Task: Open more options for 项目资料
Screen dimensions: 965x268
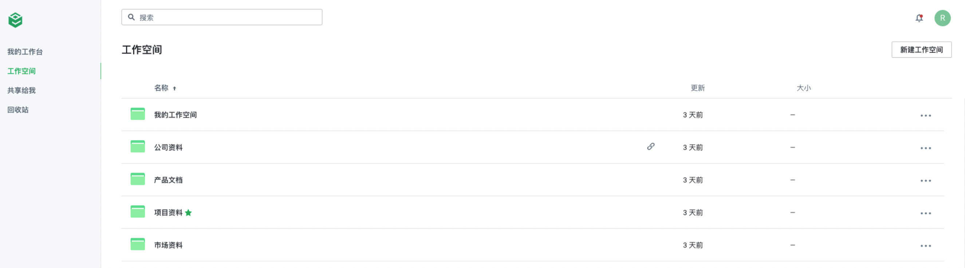Action: click(925, 213)
